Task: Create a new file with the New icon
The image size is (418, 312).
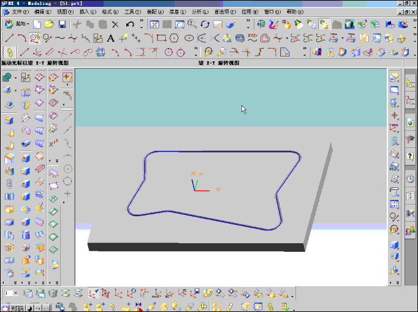Action: pos(37,25)
